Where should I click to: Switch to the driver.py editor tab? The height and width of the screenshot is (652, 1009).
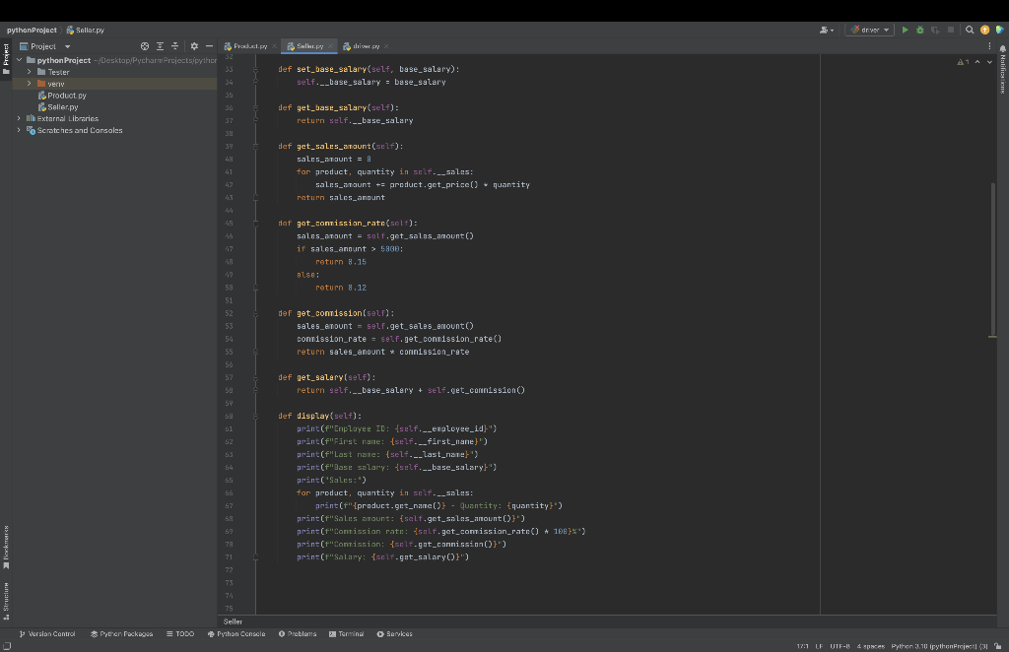(x=367, y=44)
